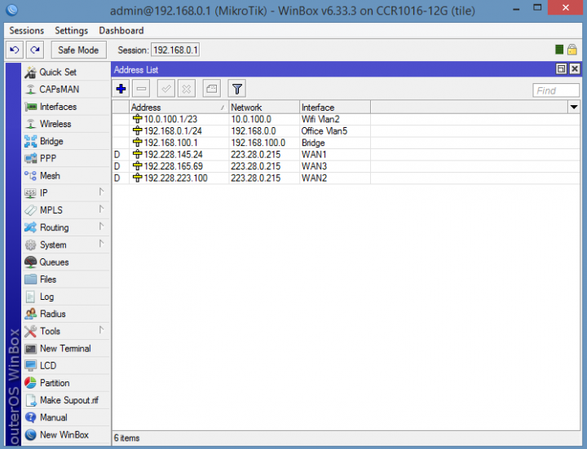This screenshot has height=449, width=587.
Task: Open the column dropdown arrow in table header
Action: click(574, 108)
